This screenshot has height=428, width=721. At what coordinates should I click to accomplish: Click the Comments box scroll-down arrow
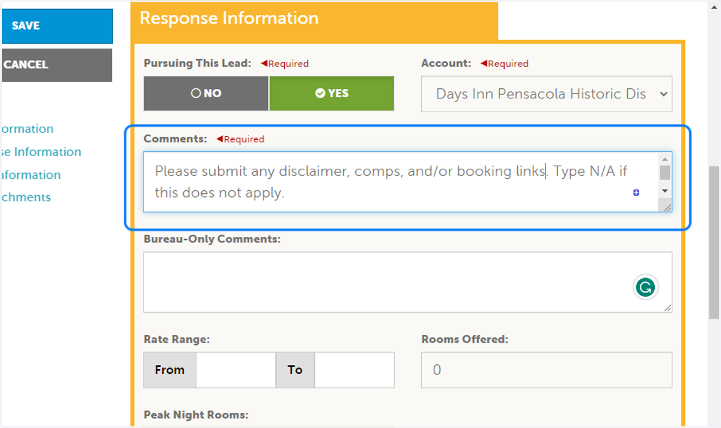(665, 191)
